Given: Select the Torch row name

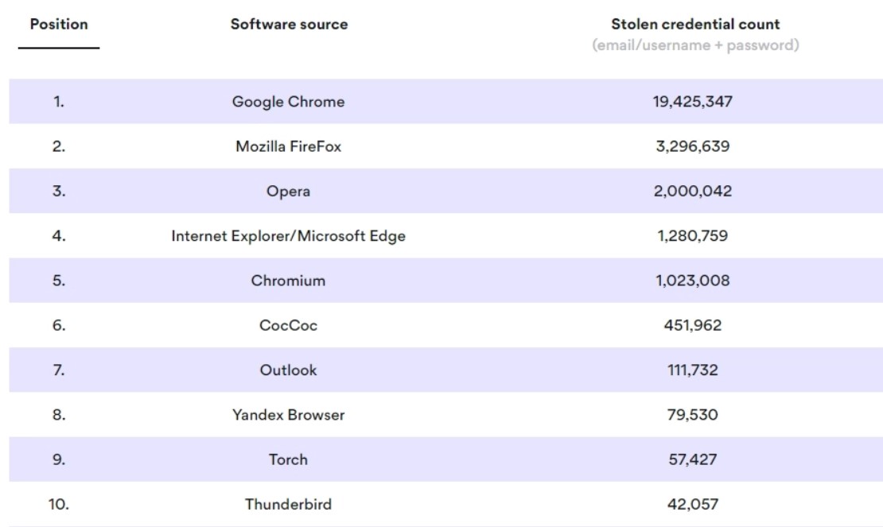Looking at the screenshot, I should tap(288, 459).
